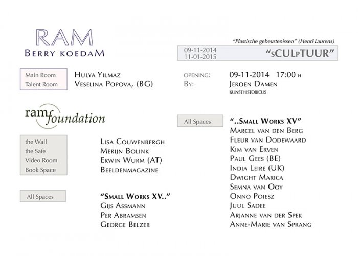
Task: Open Erwin Wurm (AT) artist entry
Action: coord(131,160)
